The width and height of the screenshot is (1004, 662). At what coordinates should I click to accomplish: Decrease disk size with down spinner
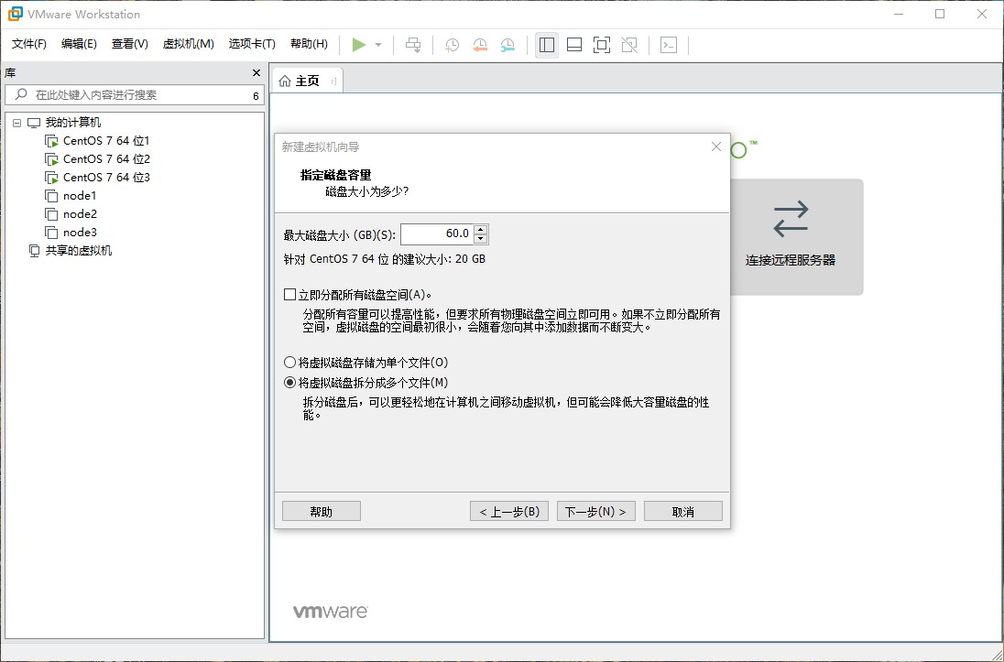[x=481, y=239]
